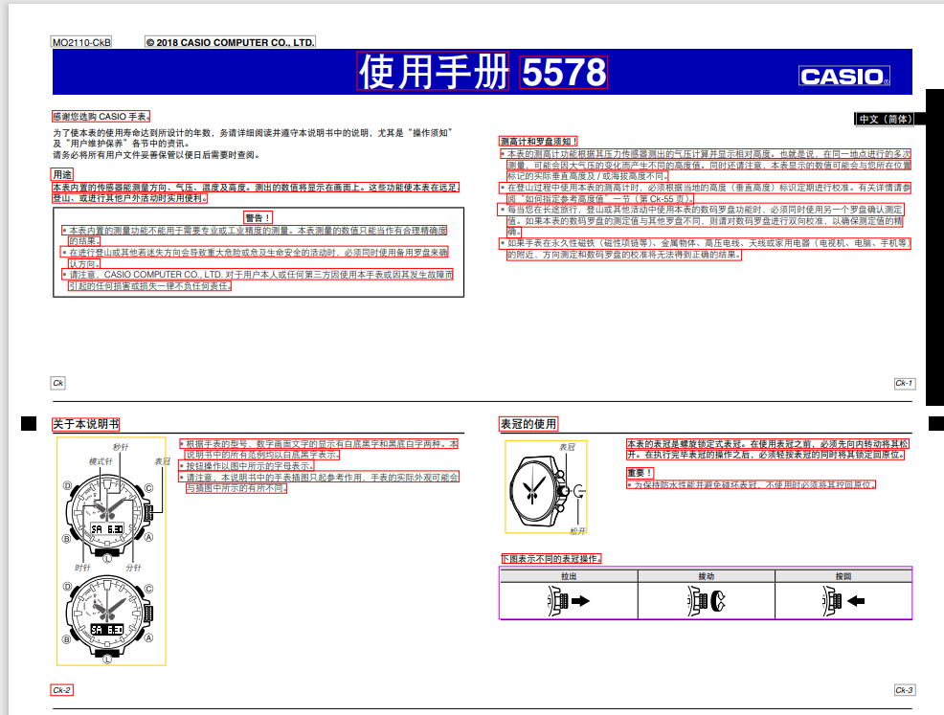The width and height of the screenshot is (944, 715).
Task: Click the CASIO logo in the blue banner
Action: 844,76
